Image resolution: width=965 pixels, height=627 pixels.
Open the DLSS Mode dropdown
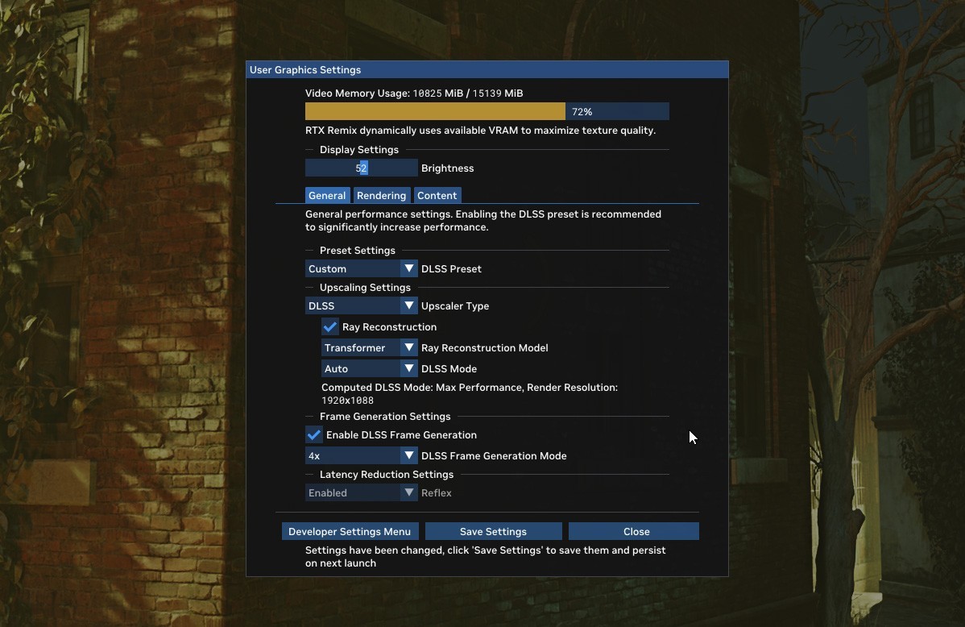[369, 368]
